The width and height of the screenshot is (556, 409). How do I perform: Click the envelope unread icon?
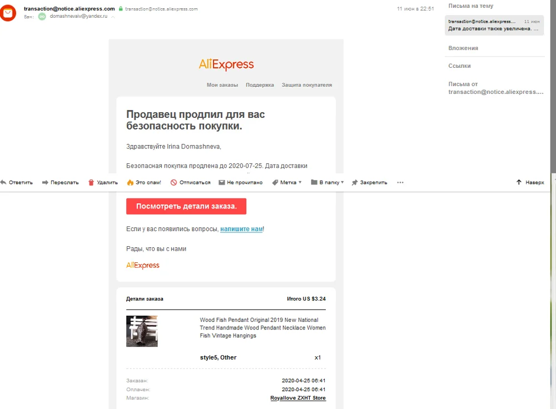click(x=222, y=182)
